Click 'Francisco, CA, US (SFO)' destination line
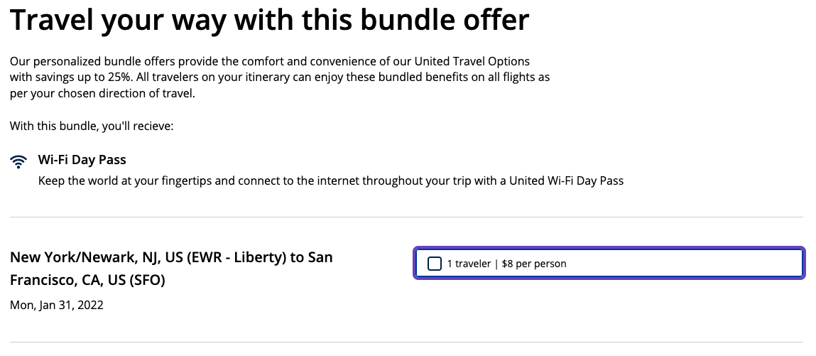Viewport: 816px width, 356px height. pos(87,280)
